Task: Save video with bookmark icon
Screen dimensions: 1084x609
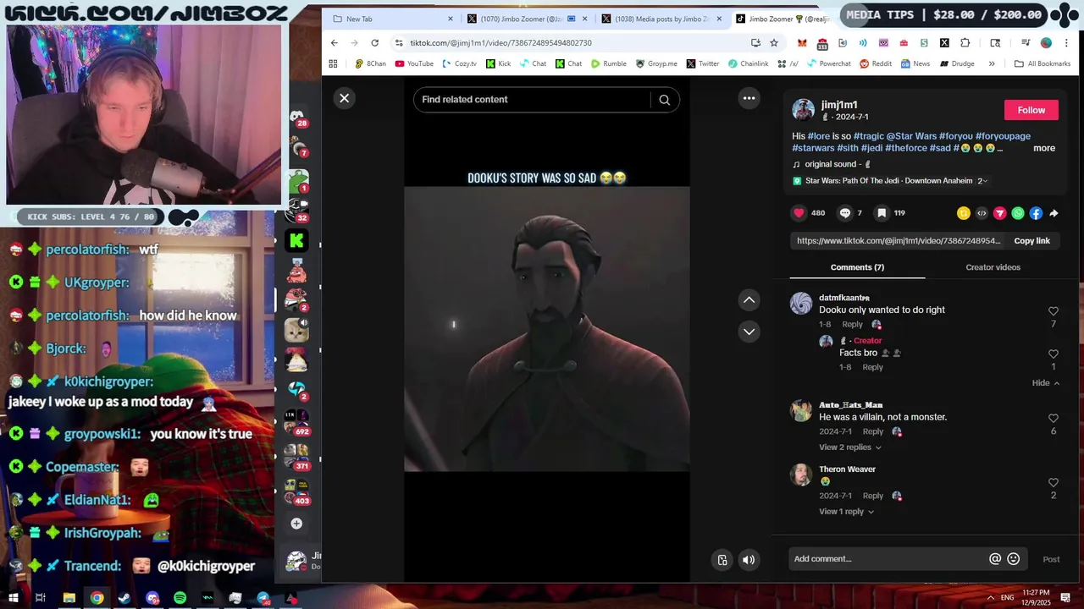Action: click(x=882, y=213)
